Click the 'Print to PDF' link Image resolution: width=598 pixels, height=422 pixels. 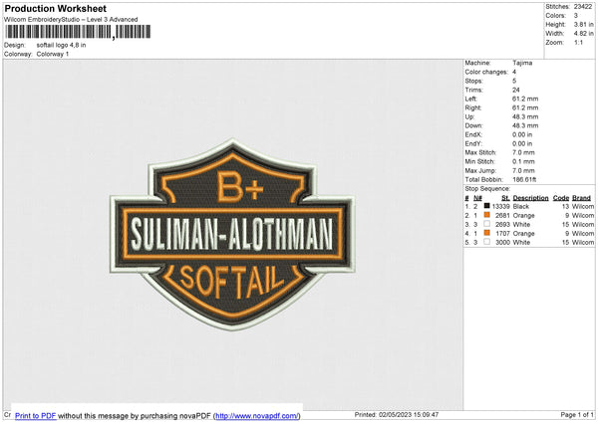coord(36,415)
